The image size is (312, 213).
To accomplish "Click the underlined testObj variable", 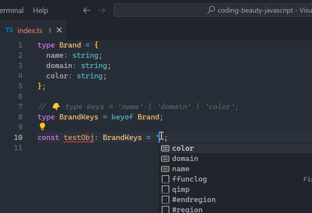I will point(79,138).
